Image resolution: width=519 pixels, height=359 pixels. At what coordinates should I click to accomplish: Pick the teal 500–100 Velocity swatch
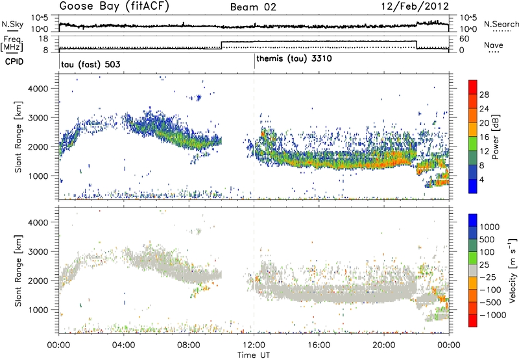pyautogui.click(x=473, y=246)
